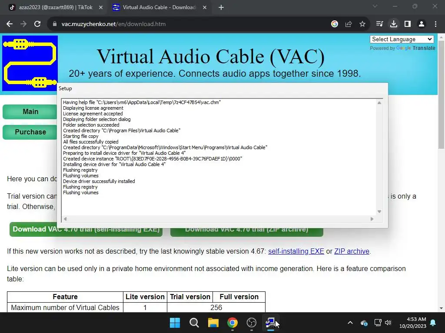
Task: Click Setup log right scroll arrow
Action: [372, 219]
